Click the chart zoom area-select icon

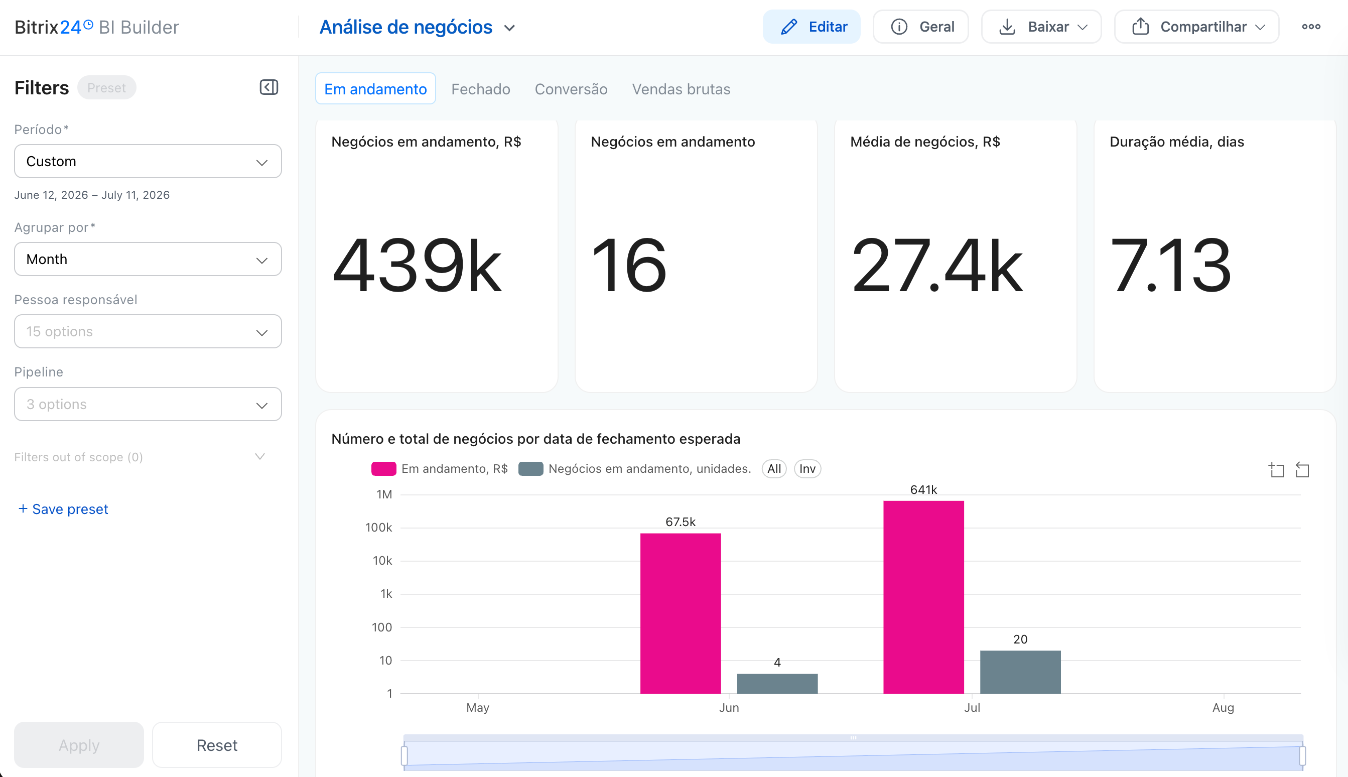click(1276, 470)
